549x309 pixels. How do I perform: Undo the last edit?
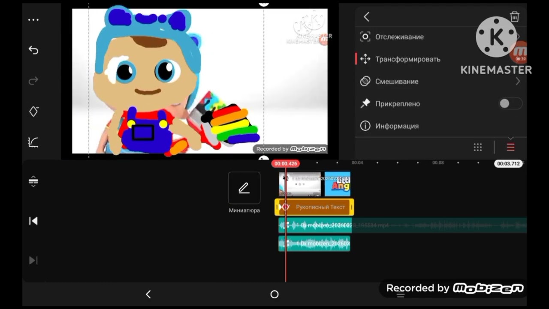[x=33, y=50]
